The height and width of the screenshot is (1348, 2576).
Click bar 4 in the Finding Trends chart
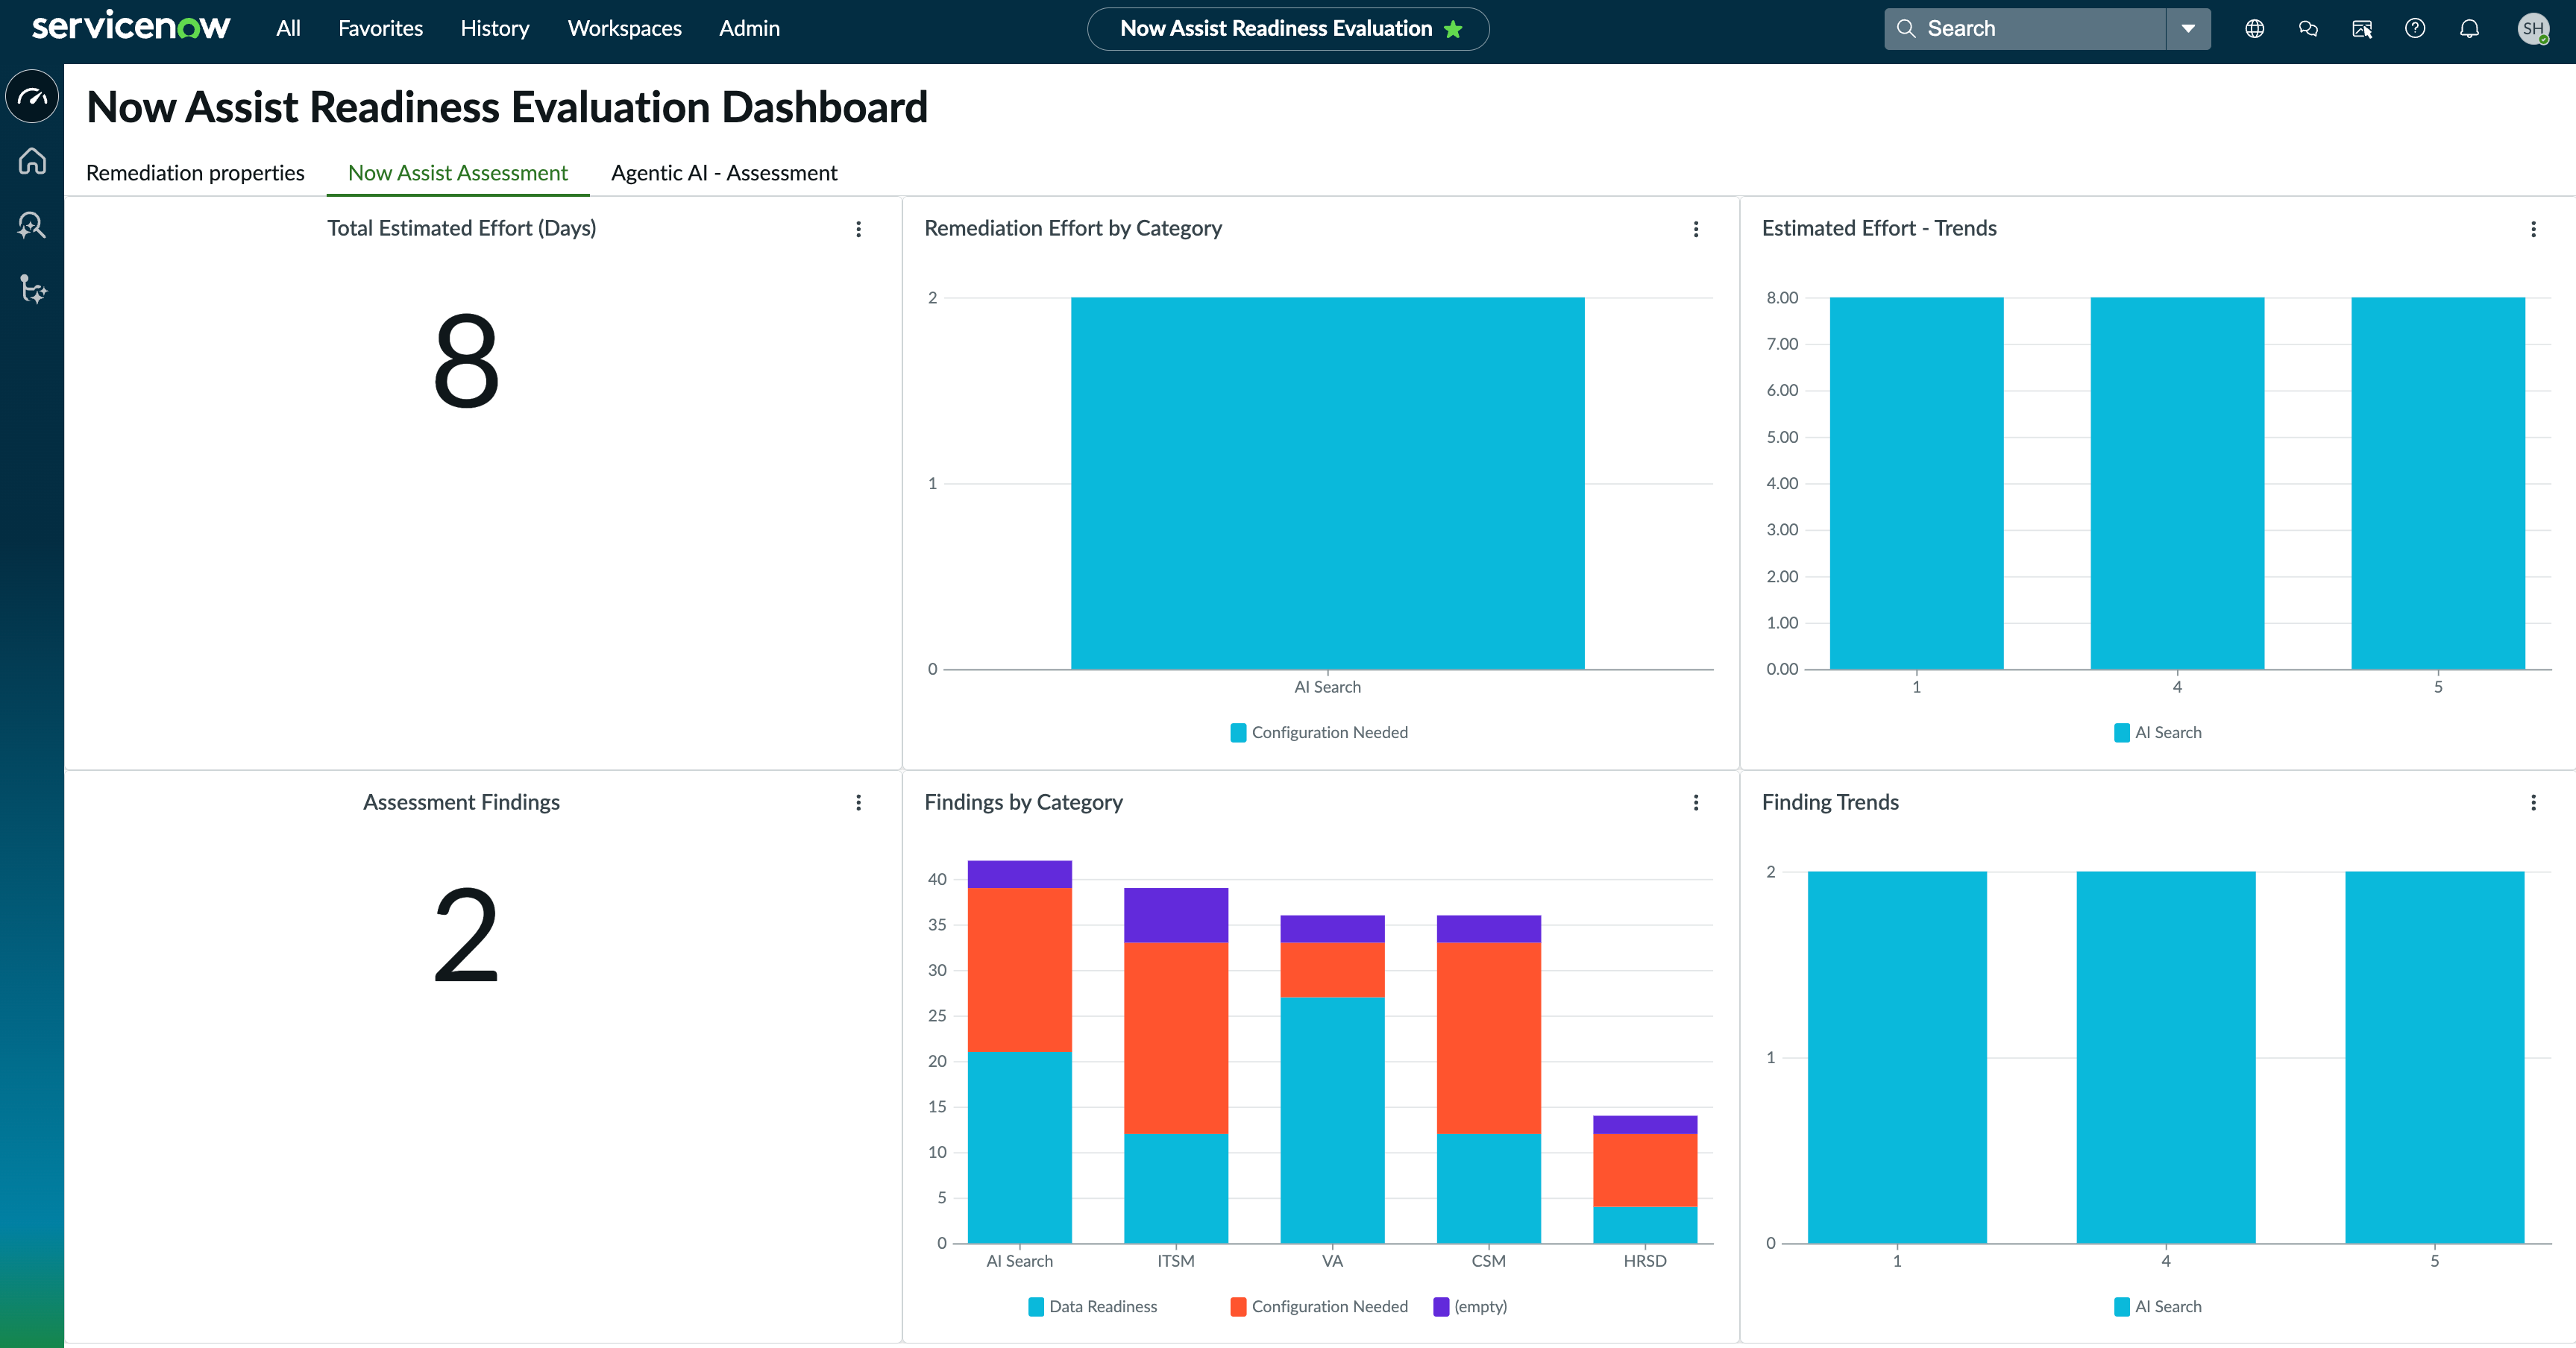(x=2166, y=1057)
